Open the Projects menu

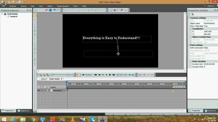click(13, 6)
